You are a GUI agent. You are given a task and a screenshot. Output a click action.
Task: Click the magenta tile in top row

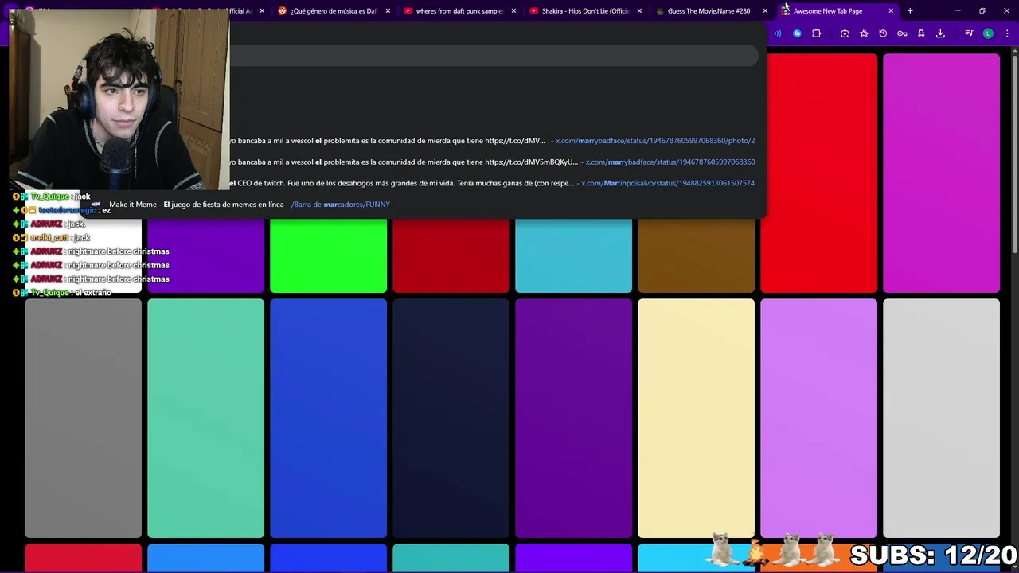(x=941, y=173)
